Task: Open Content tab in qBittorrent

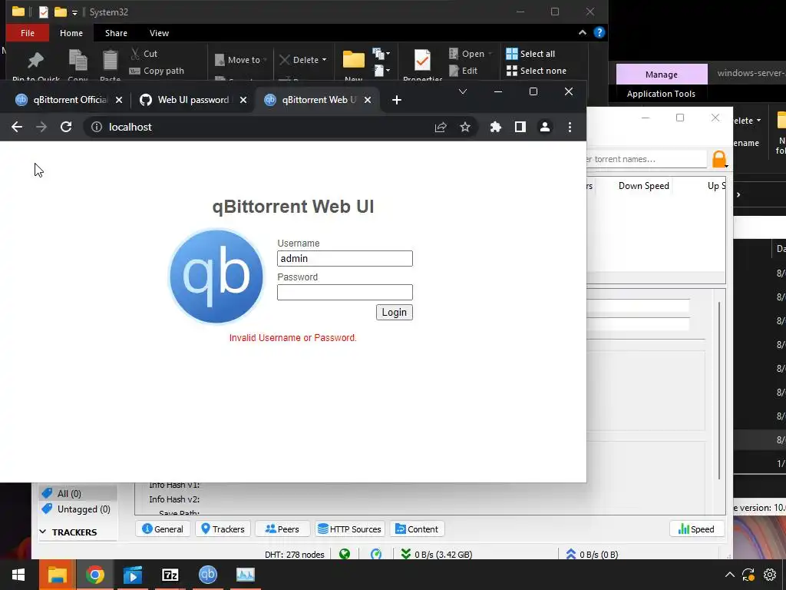Action: click(x=417, y=529)
